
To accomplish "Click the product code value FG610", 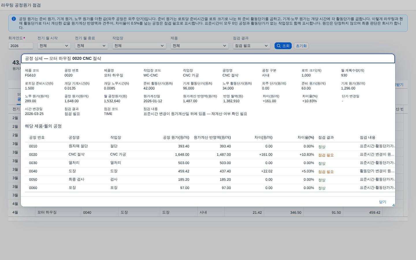I will pos(30,75).
